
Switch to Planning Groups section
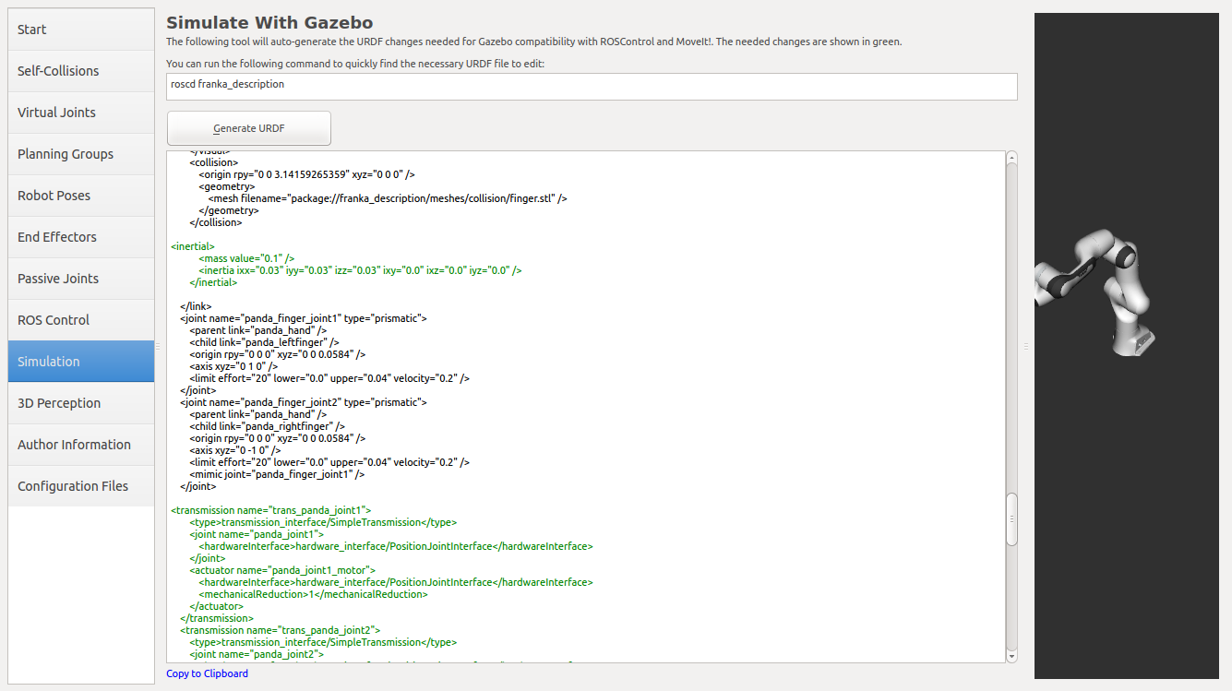(81, 154)
